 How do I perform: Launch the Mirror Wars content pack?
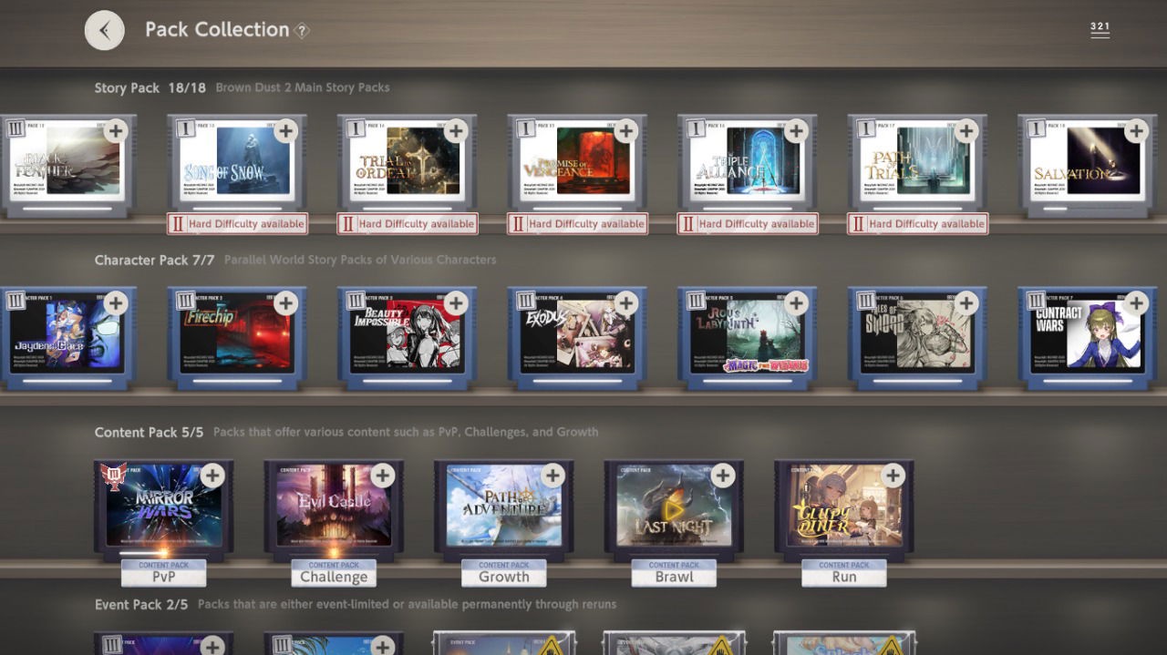pos(164,510)
